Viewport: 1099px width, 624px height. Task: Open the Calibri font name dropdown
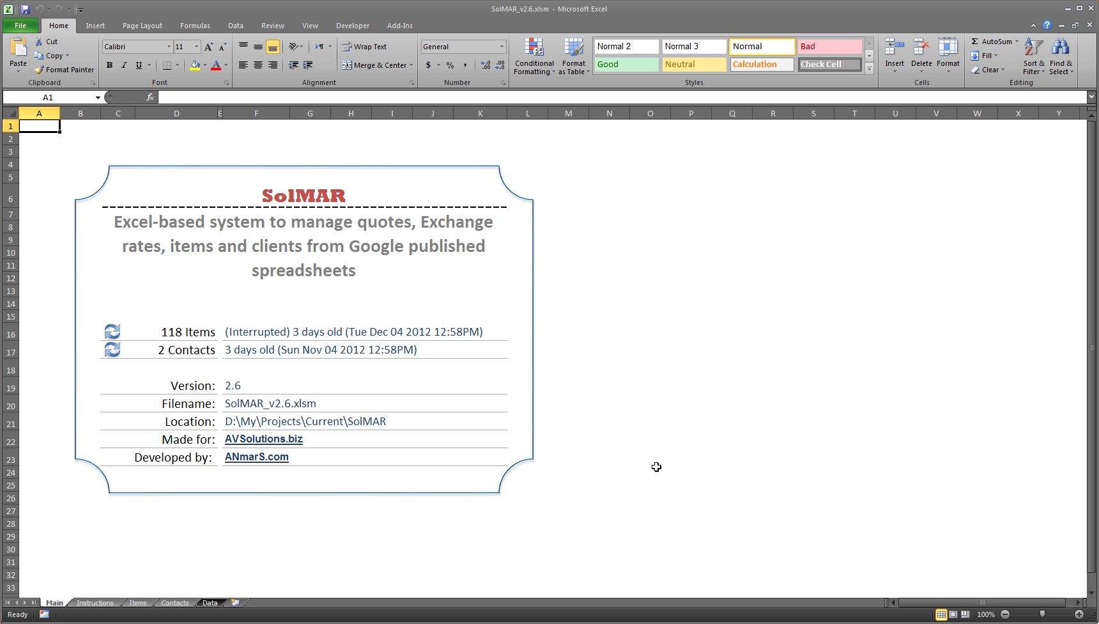[x=169, y=47]
